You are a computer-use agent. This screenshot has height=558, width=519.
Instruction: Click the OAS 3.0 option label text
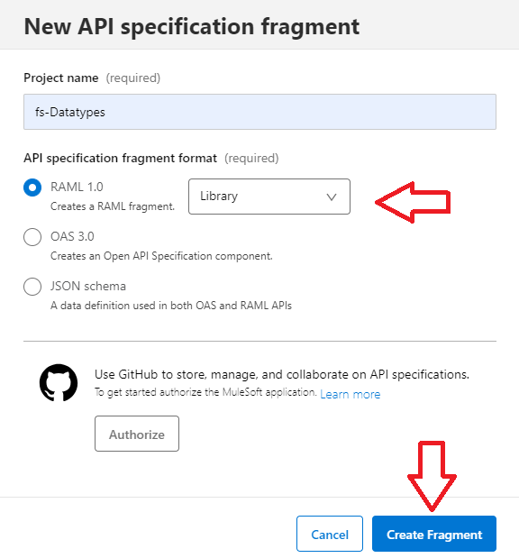[x=72, y=237]
